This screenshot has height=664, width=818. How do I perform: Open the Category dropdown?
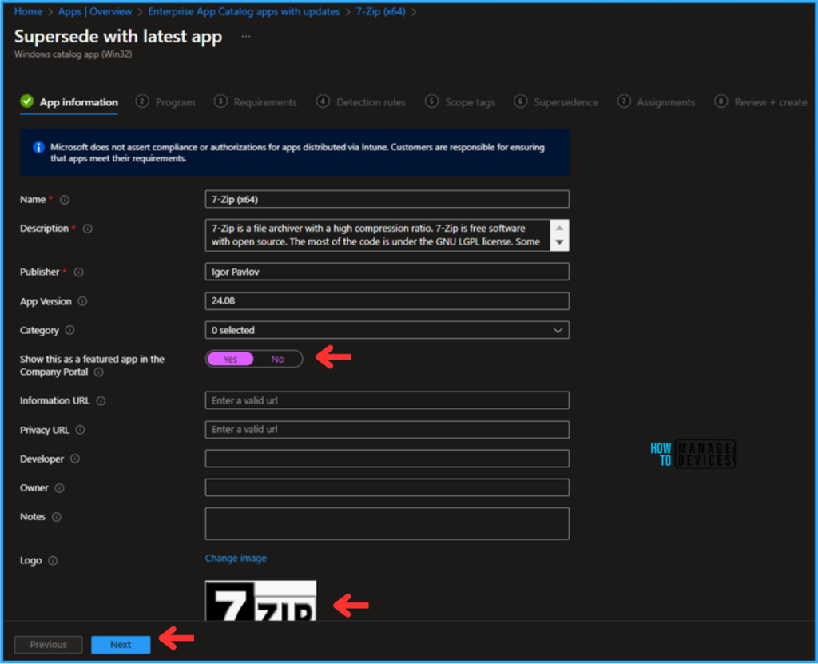click(x=387, y=331)
